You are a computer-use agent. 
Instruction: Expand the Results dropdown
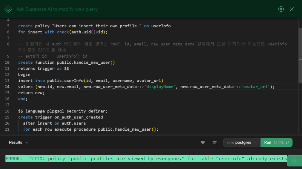click(x=19, y=143)
